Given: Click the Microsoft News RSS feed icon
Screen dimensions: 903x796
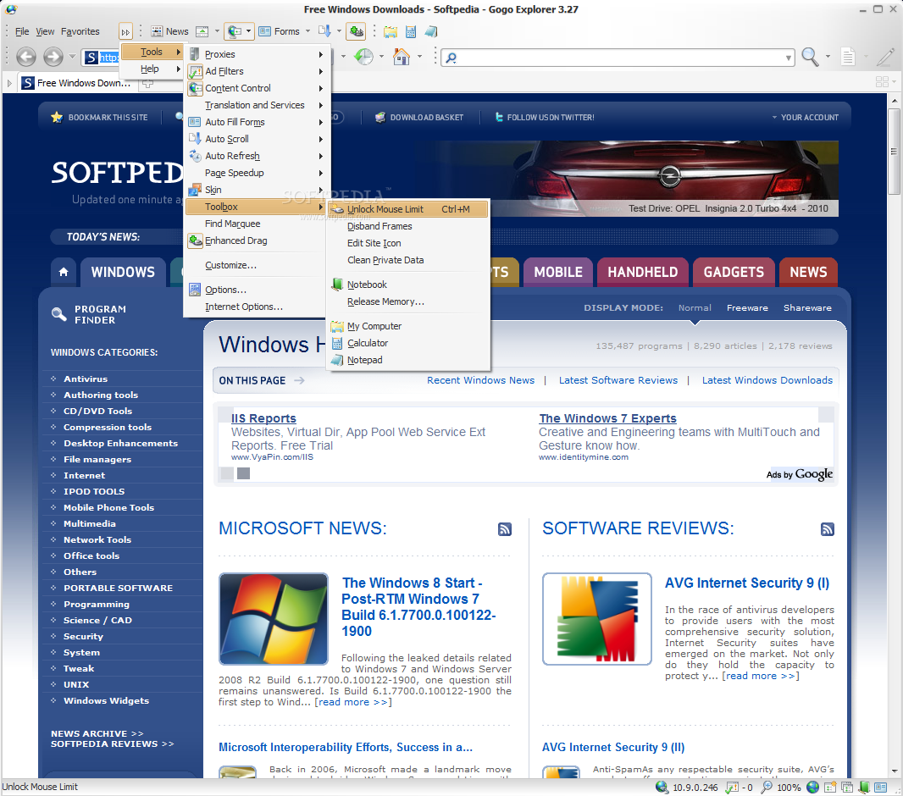Looking at the screenshot, I should (505, 529).
